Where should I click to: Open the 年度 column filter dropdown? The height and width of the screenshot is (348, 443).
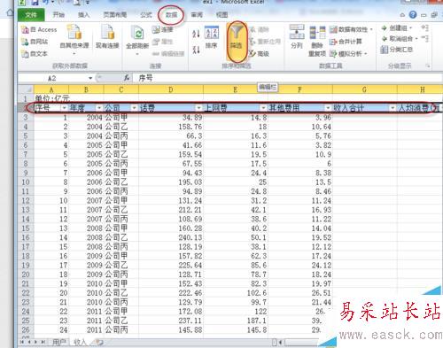[x=99, y=108]
